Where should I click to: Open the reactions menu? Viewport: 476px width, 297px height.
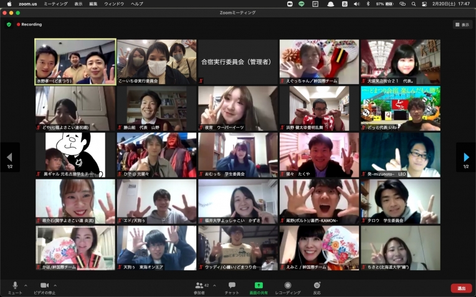[317, 286]
